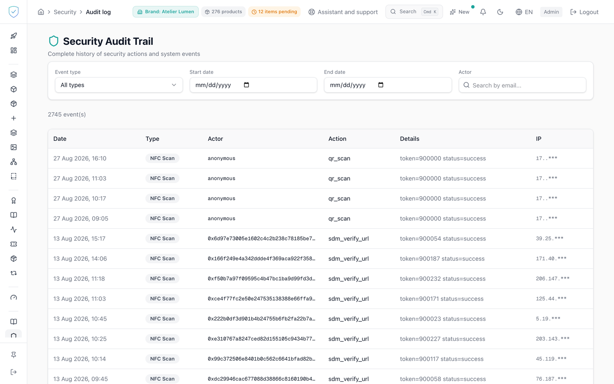Open notifications bell

[483, 12]
